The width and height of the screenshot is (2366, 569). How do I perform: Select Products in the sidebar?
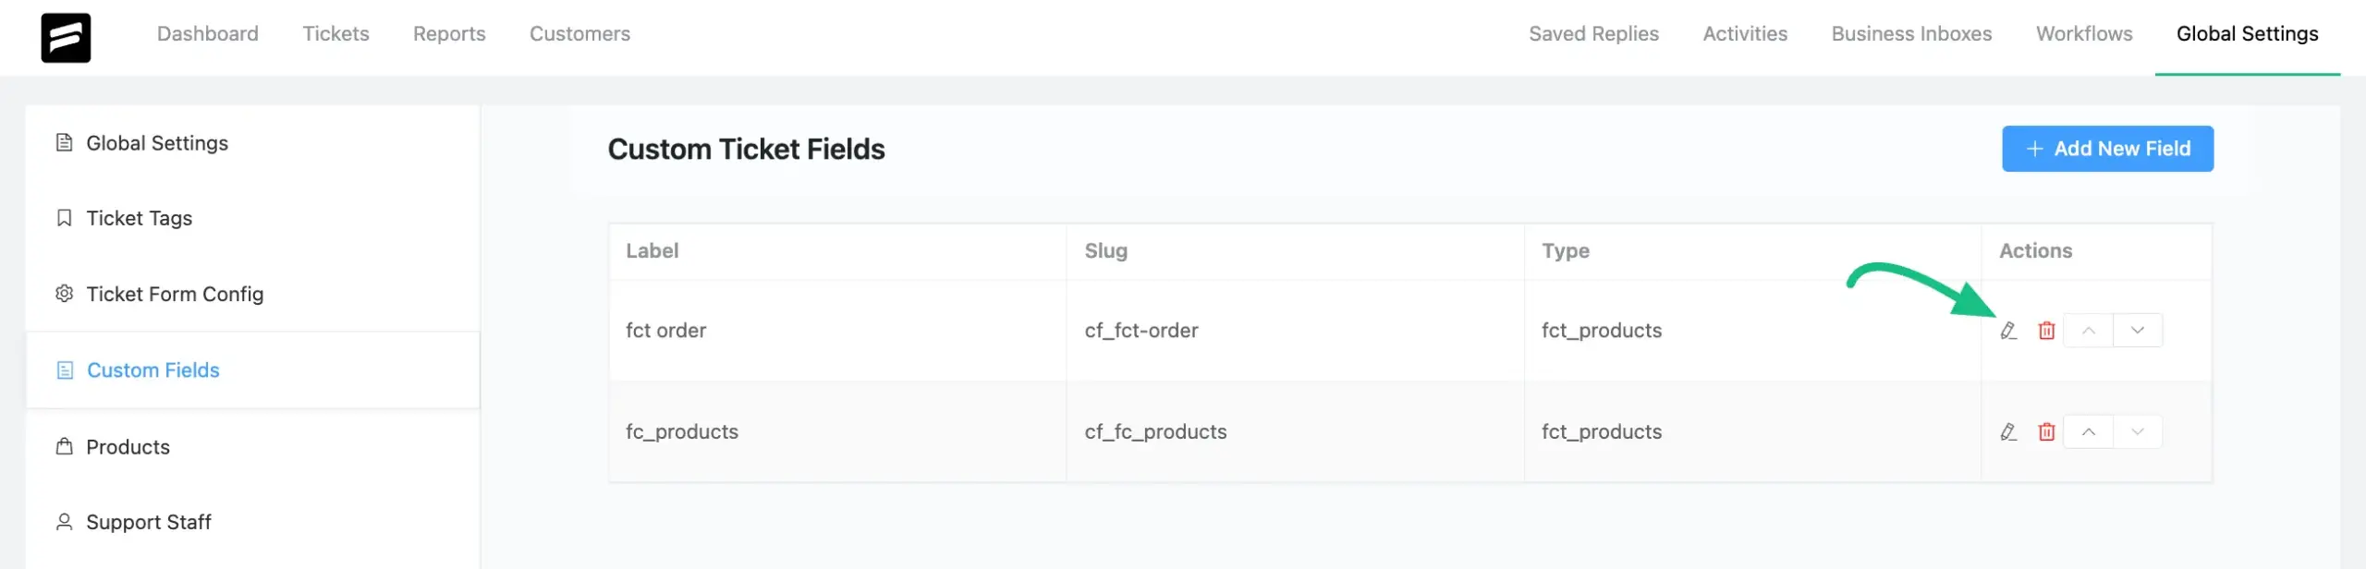(128, 448)
